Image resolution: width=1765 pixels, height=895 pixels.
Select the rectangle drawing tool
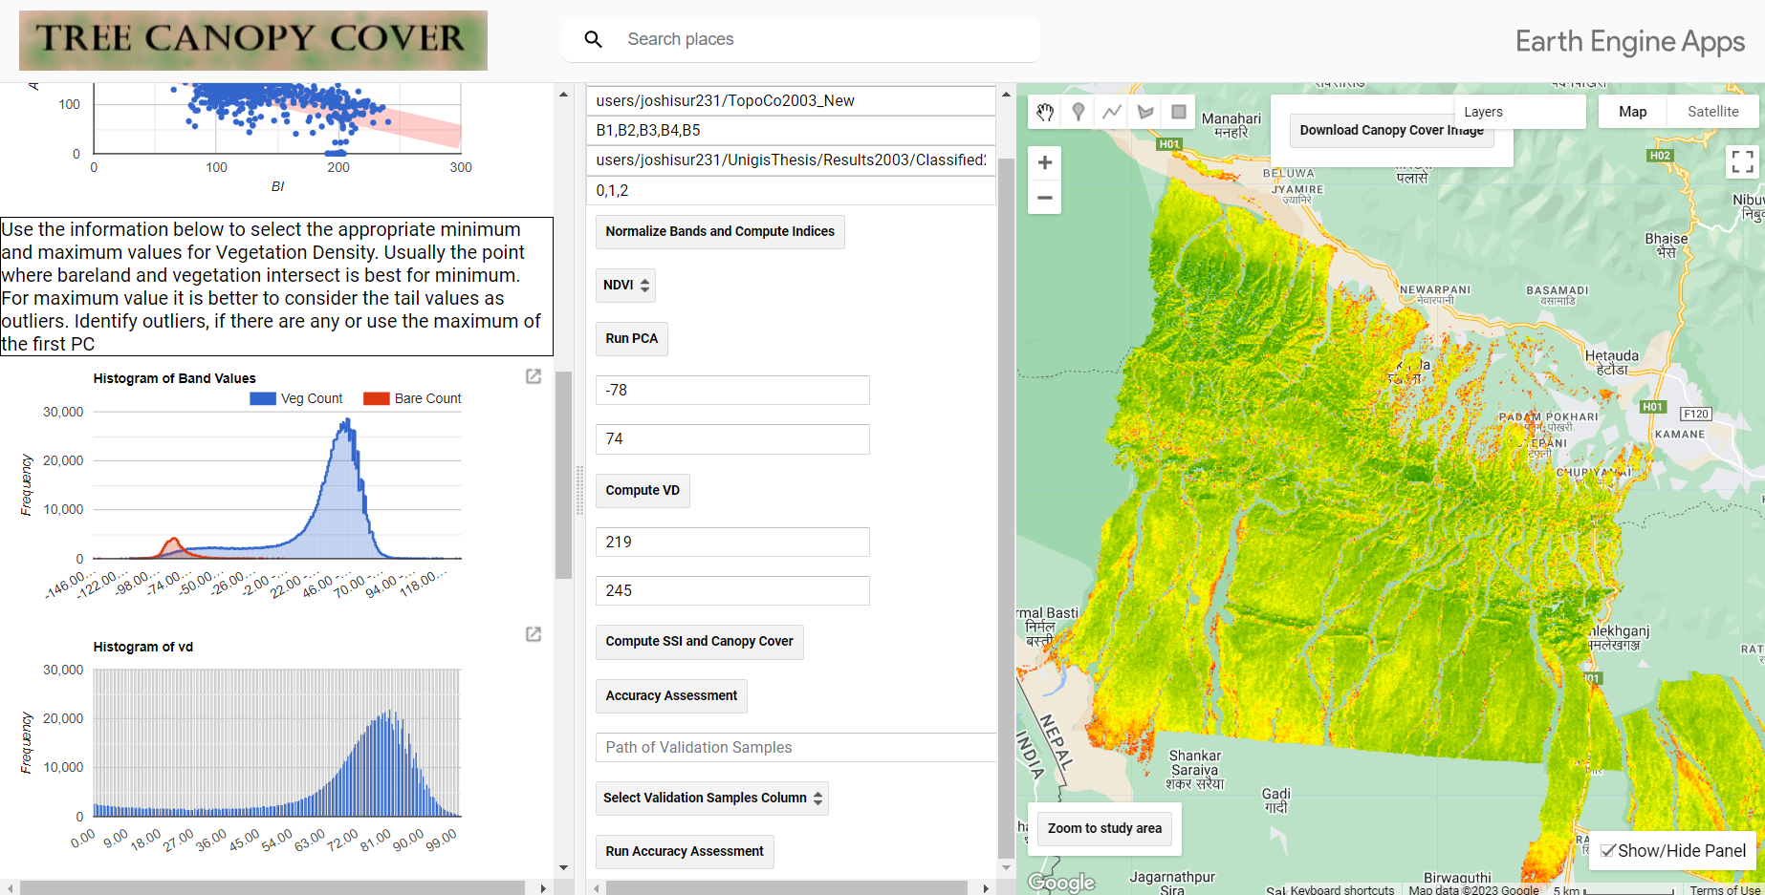pyautogui.click(x=1178, y=112)
